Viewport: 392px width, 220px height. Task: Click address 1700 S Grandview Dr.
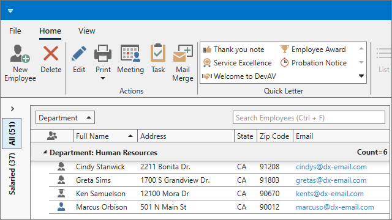175,180
